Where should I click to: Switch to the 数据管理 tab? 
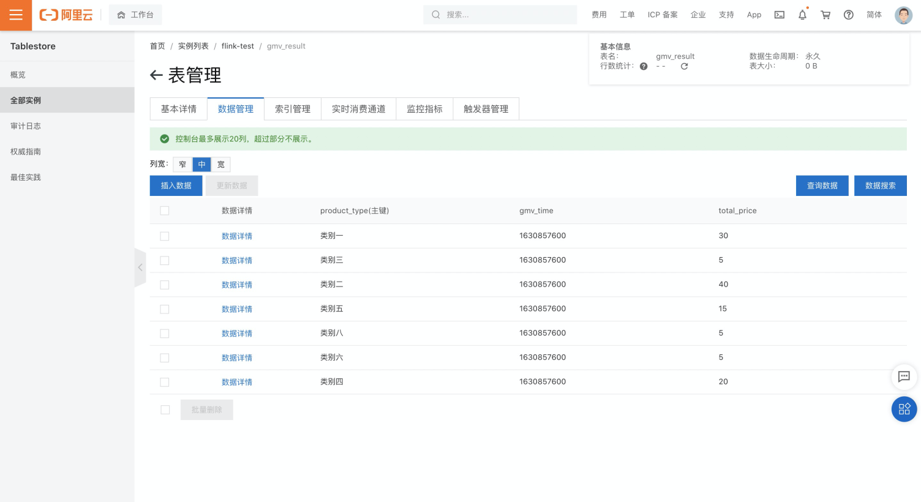[236, 109]
